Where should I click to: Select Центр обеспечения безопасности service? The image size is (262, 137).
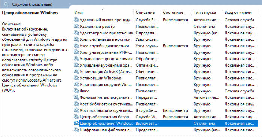(x=106, y=117)
